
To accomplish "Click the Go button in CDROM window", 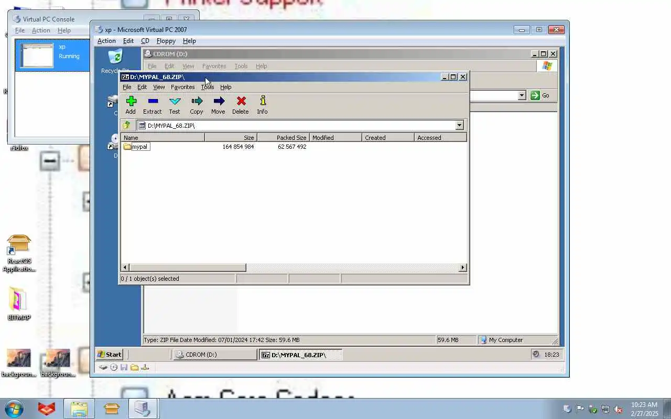I will (x=540, y=95).
